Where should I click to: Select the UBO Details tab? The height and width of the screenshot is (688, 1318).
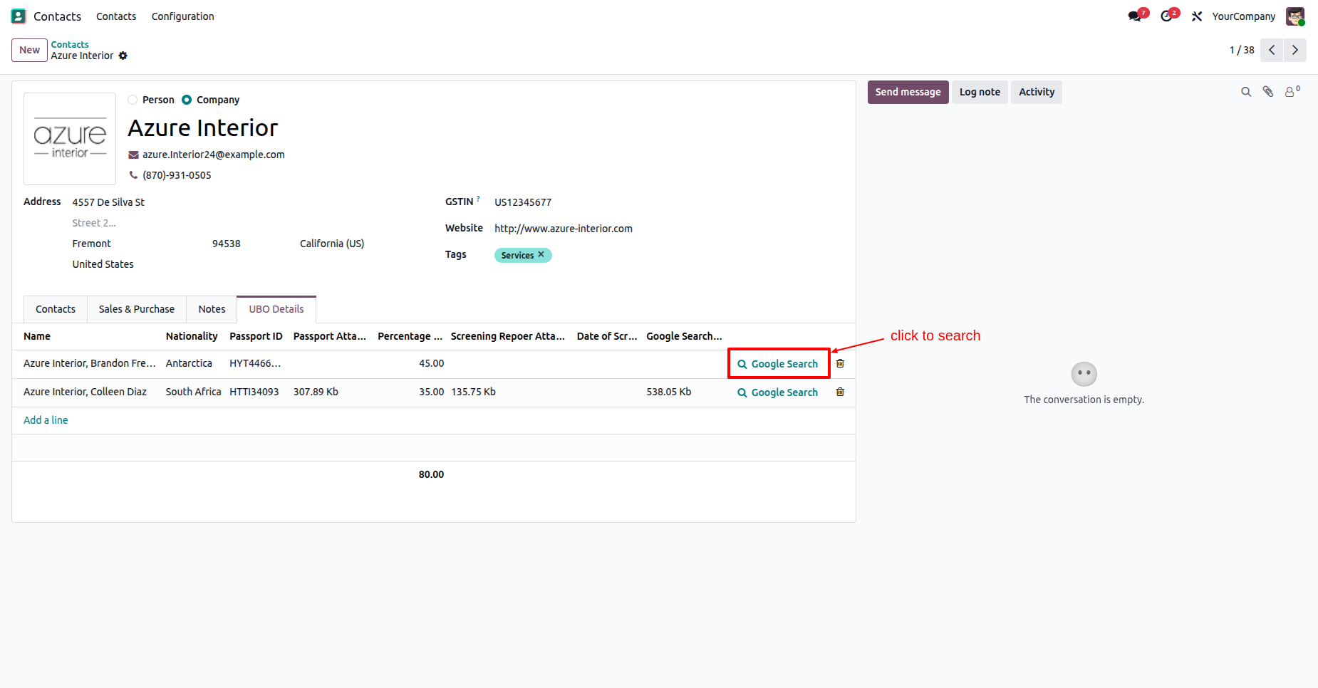276,309
